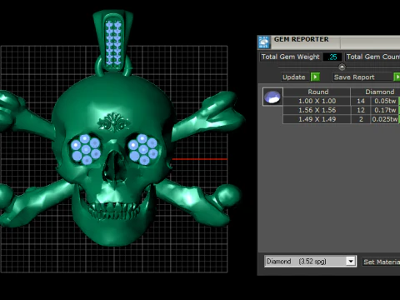Click the gem-set bail atop the pendant

(113, 42)
